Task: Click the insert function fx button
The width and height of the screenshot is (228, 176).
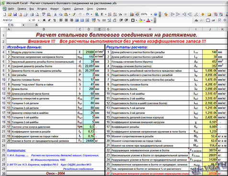Action: (36, 25)
